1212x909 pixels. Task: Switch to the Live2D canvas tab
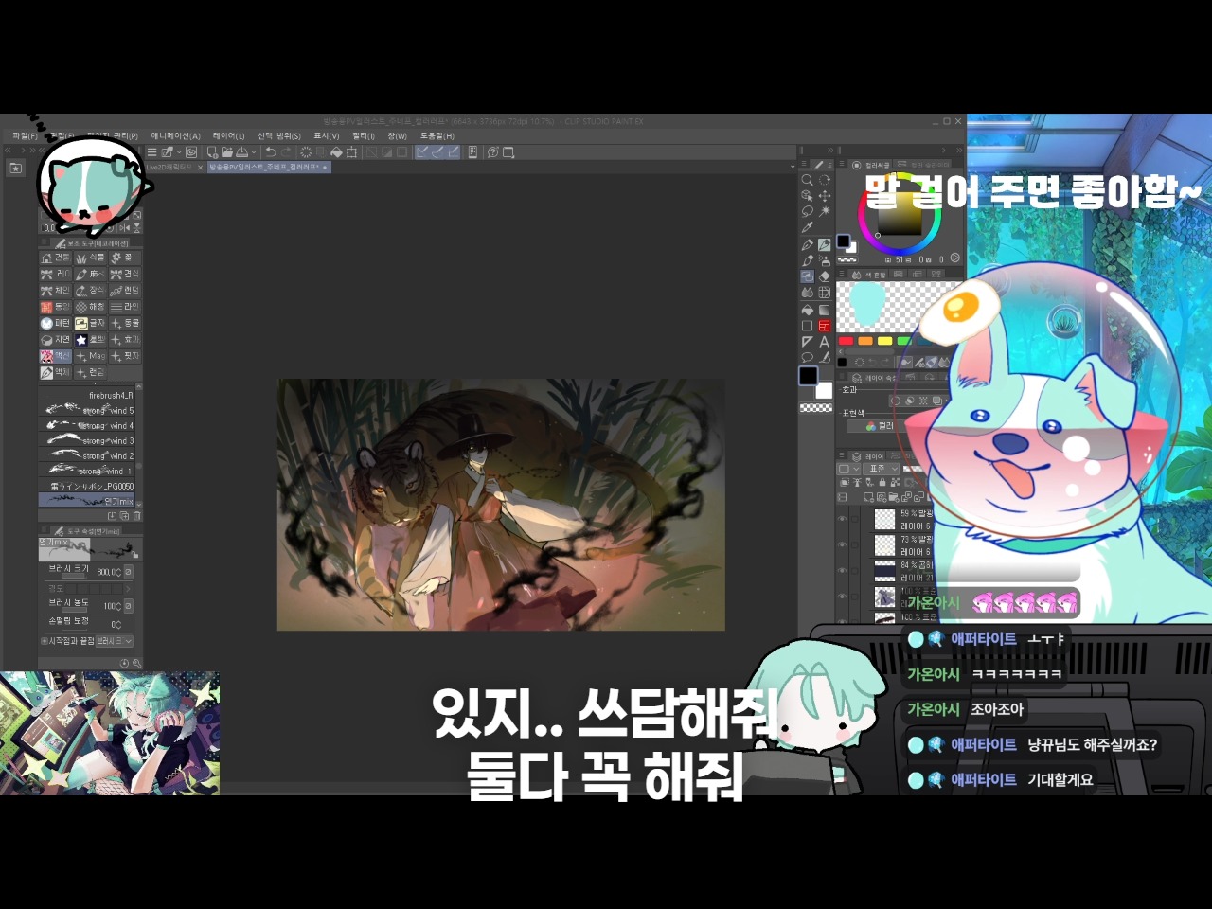click(x=174, y=167)
